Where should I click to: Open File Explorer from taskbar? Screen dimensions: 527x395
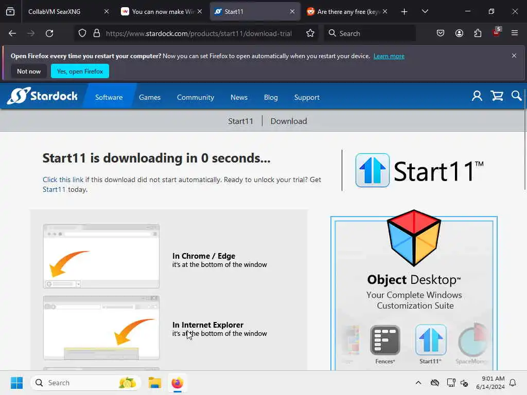[x=155, y=383]
